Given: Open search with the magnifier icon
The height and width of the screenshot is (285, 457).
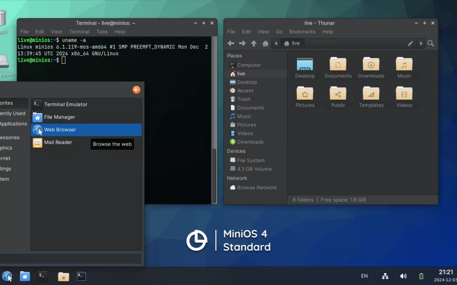Looking at the screenshot, I should pos(430,43).
